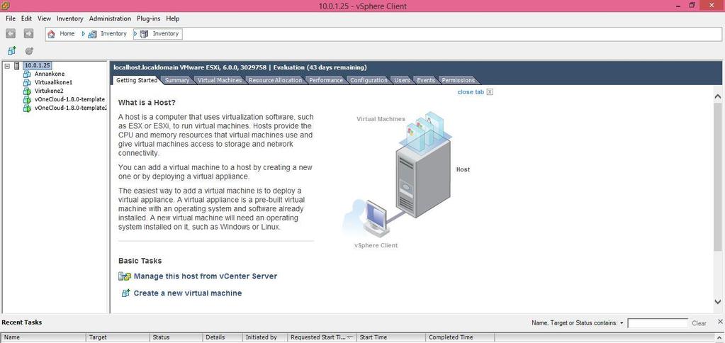
Task: Click the Annankone virtual machine icon
Action: coord(27,74)
